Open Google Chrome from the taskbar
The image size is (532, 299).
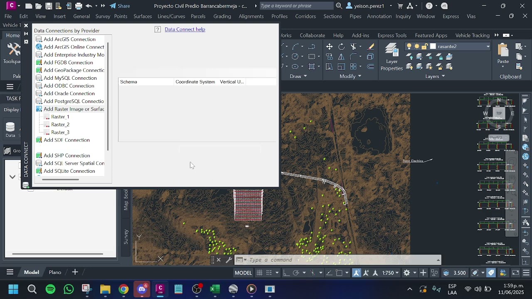point(123,289)
